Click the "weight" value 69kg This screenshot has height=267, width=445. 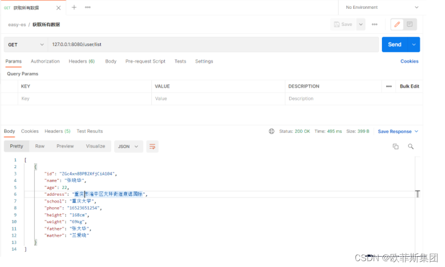click(77, 222)
